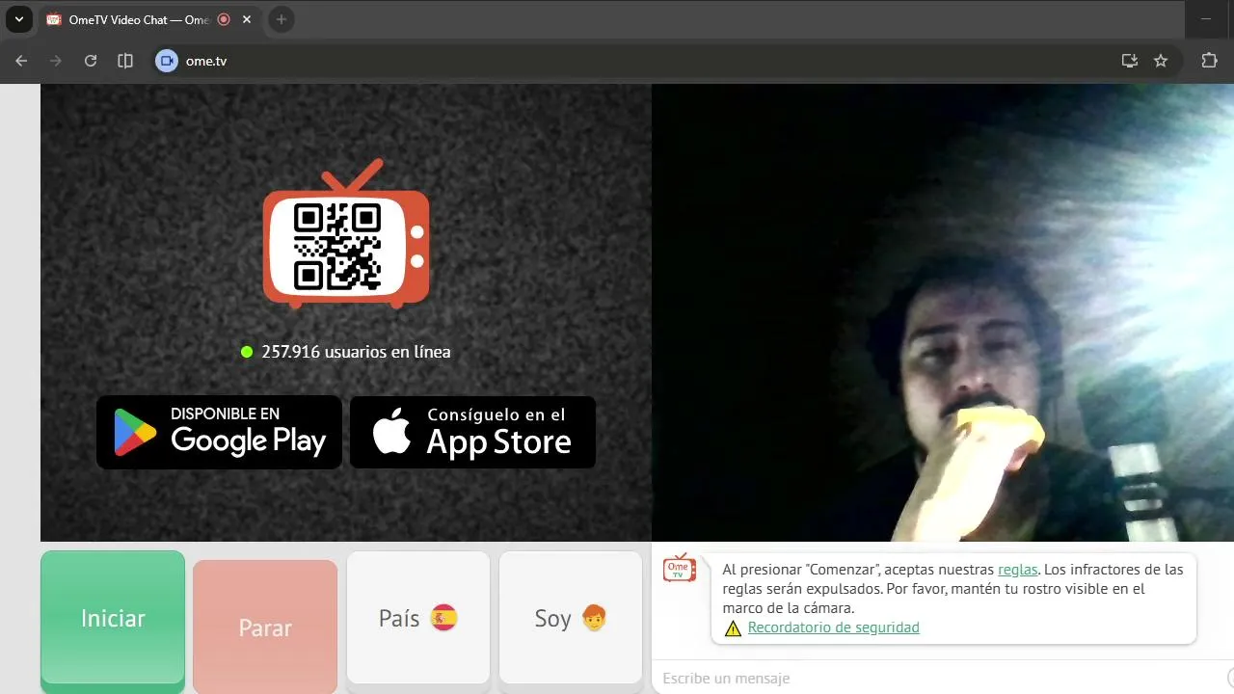This screenshot has width=1234, height=694.
Task: Go back to the previous page
Action: [21, 61]
